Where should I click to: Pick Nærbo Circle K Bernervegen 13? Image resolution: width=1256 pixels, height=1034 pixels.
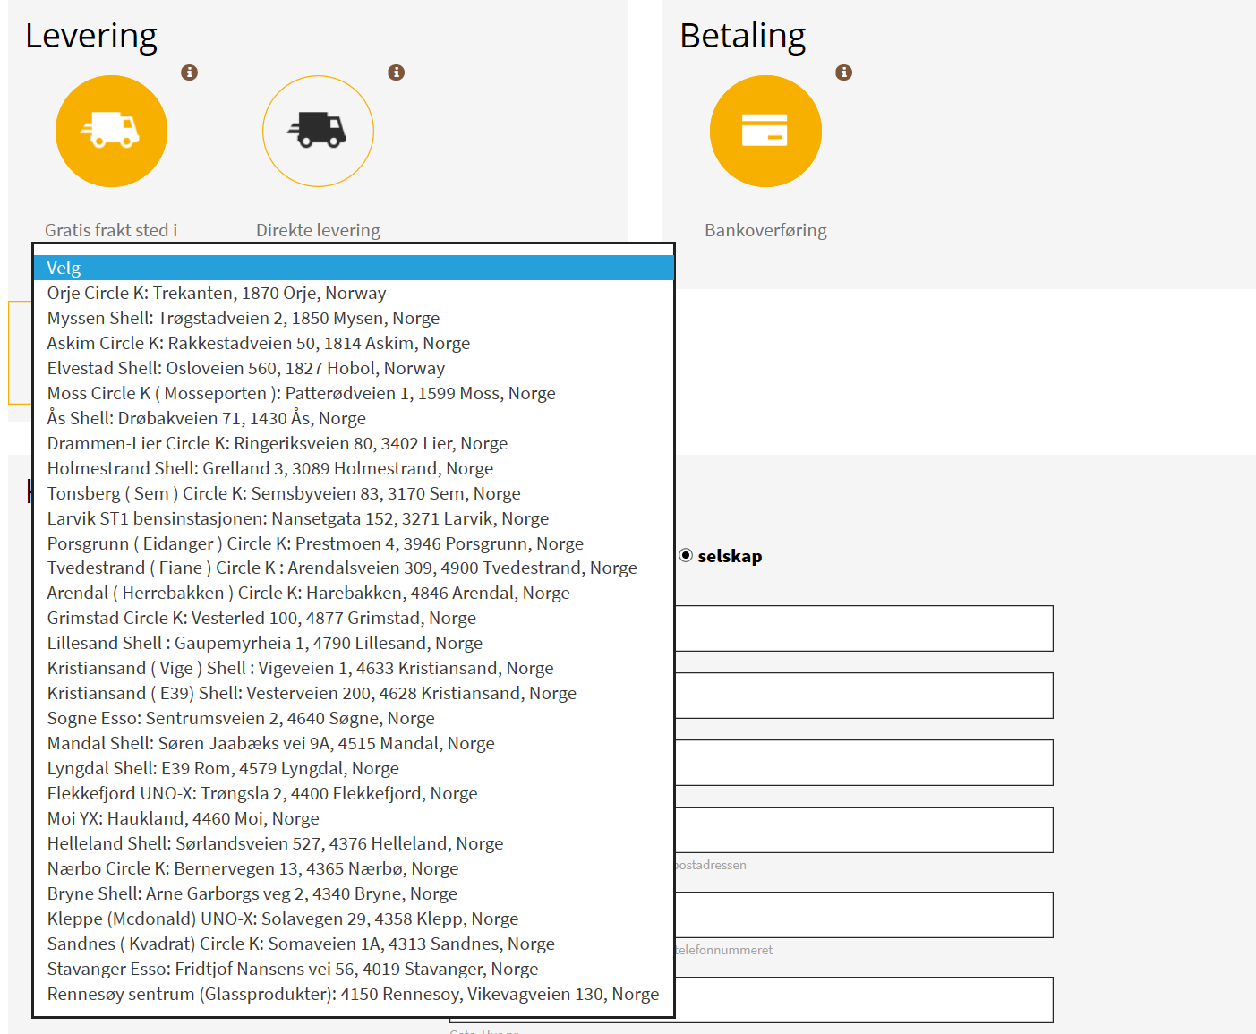[354, 868]
